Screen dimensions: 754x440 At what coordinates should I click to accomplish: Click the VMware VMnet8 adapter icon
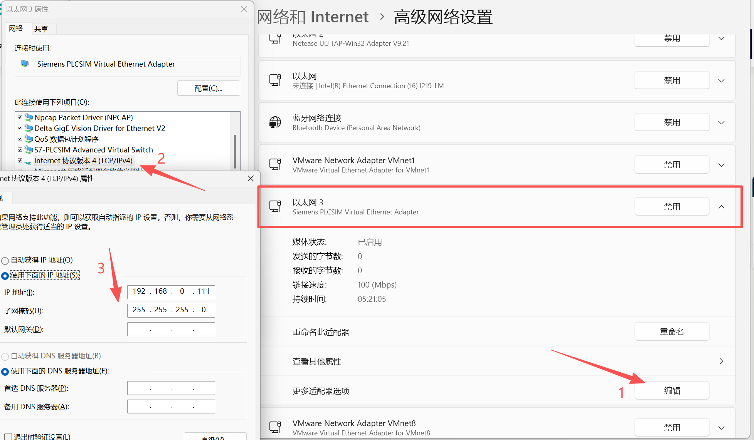(275, 427)
